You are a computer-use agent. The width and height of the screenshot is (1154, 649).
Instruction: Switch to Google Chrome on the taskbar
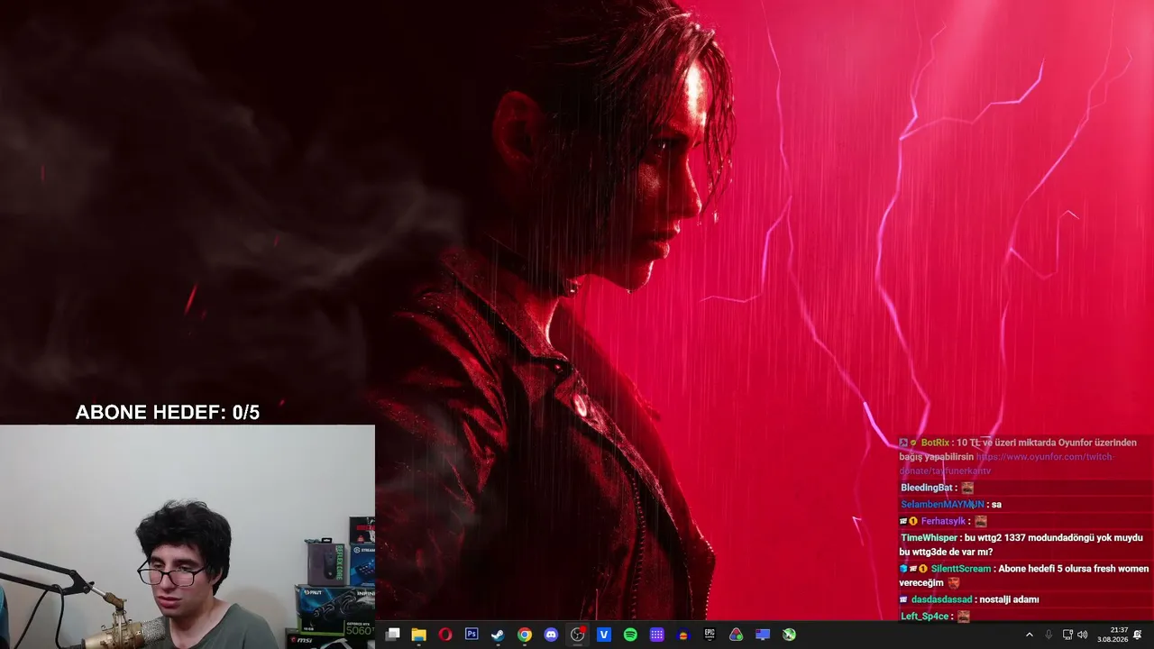tap(524, 635)
